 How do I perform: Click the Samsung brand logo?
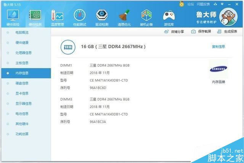coord(218,69)
